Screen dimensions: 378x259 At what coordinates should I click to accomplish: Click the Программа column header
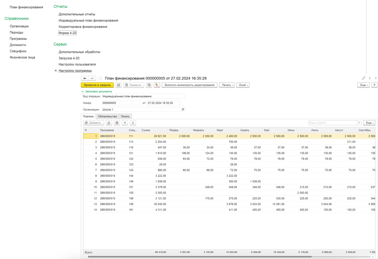tap(113, 130)
